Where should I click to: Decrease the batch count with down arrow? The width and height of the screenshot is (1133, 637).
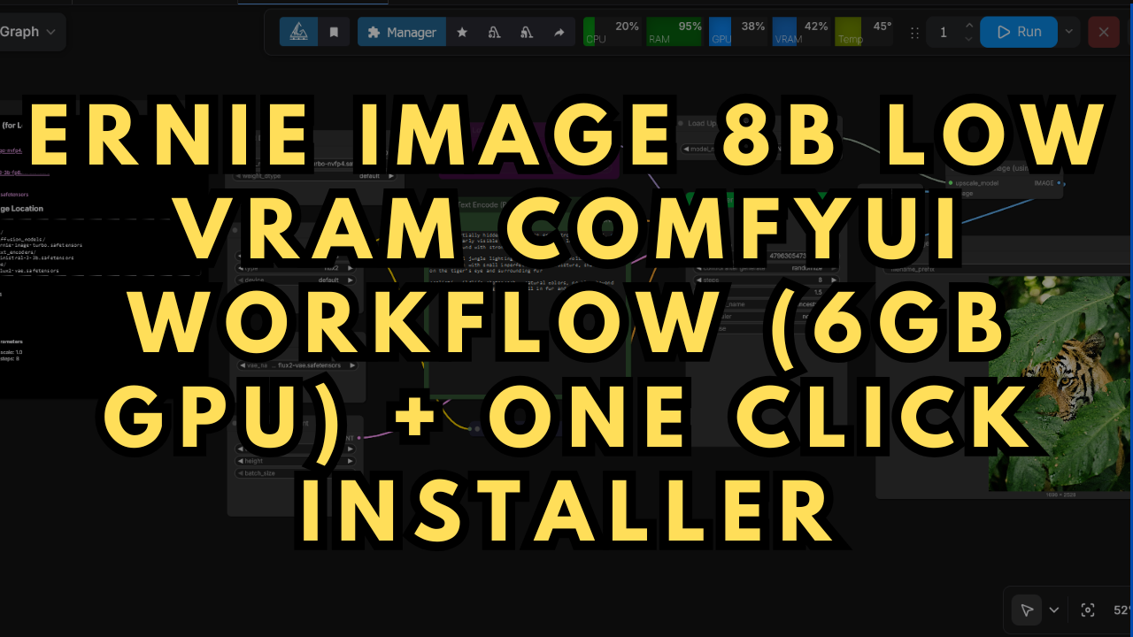[x=969, y=38]
